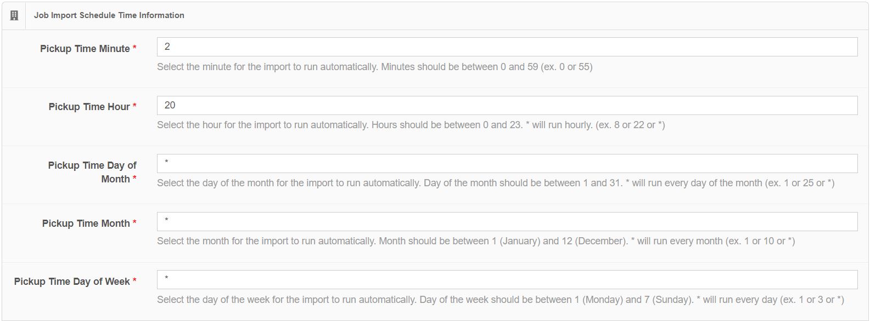Focus the Pickup Time Hour input field
Viewport: 870px width, 321px height.
click(x=507, y=106)
